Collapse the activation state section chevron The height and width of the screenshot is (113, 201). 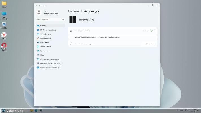tap(155, 31)
